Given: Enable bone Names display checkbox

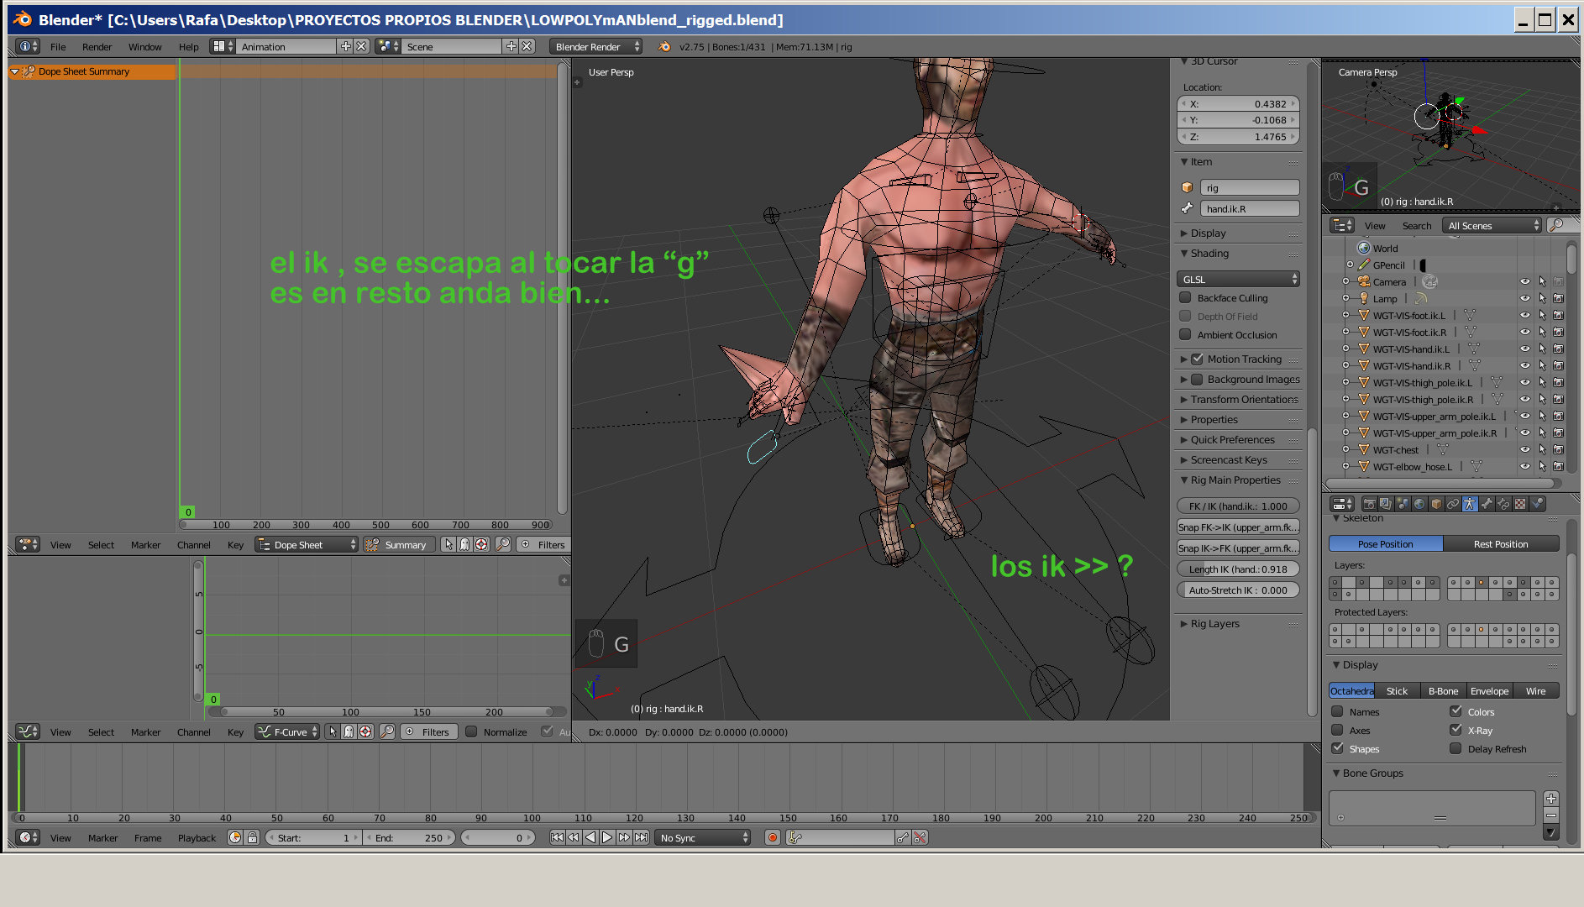Looking at the screenshot, I should [1337, 711].
